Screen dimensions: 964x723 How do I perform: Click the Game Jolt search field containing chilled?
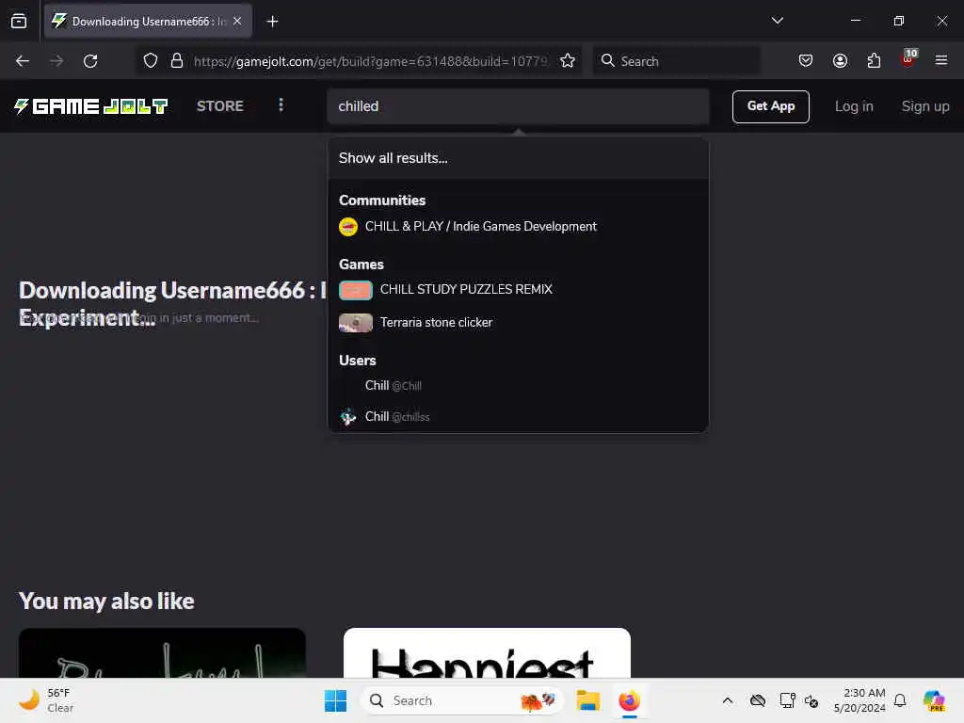tap(519, 106)
